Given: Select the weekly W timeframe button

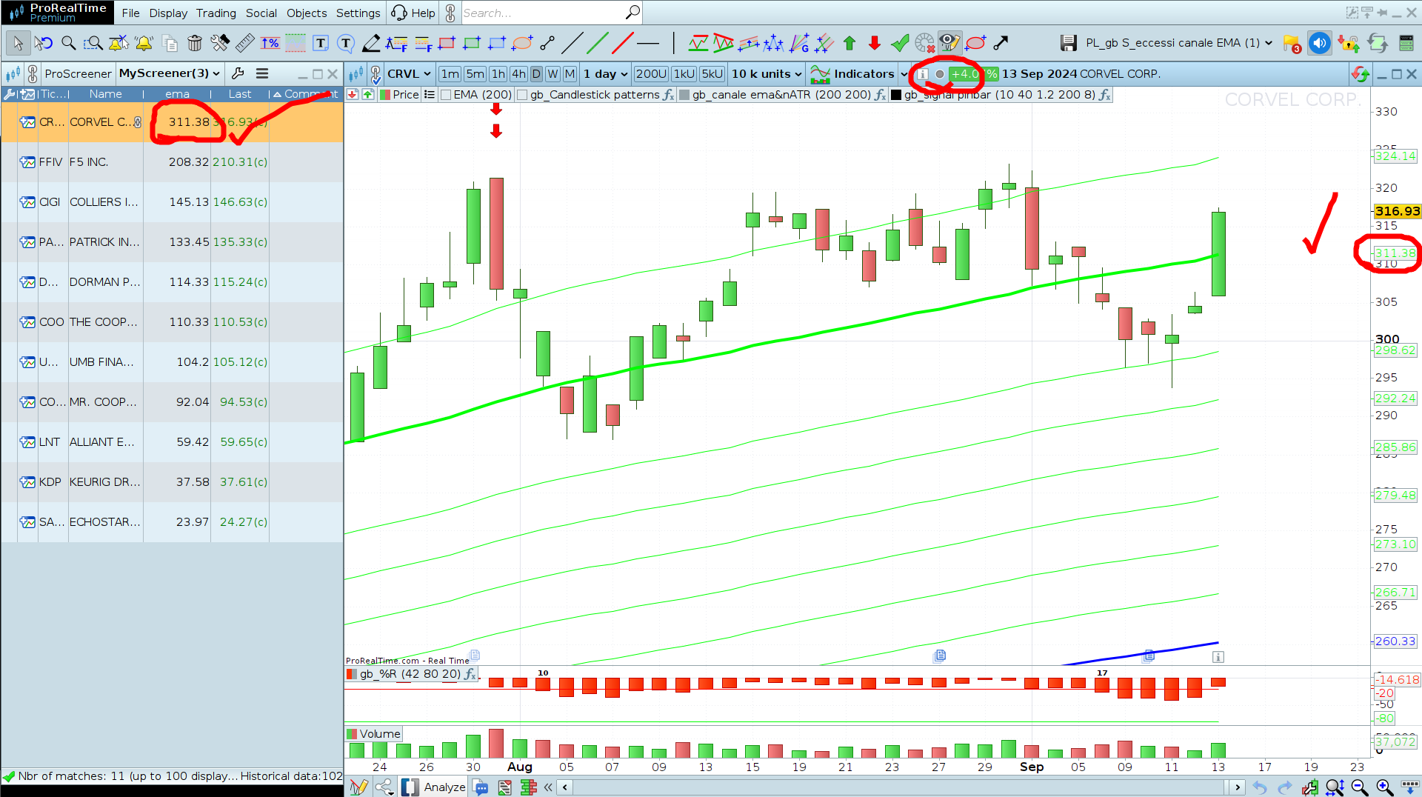Looking at the screenshot, I should (553, 74).
